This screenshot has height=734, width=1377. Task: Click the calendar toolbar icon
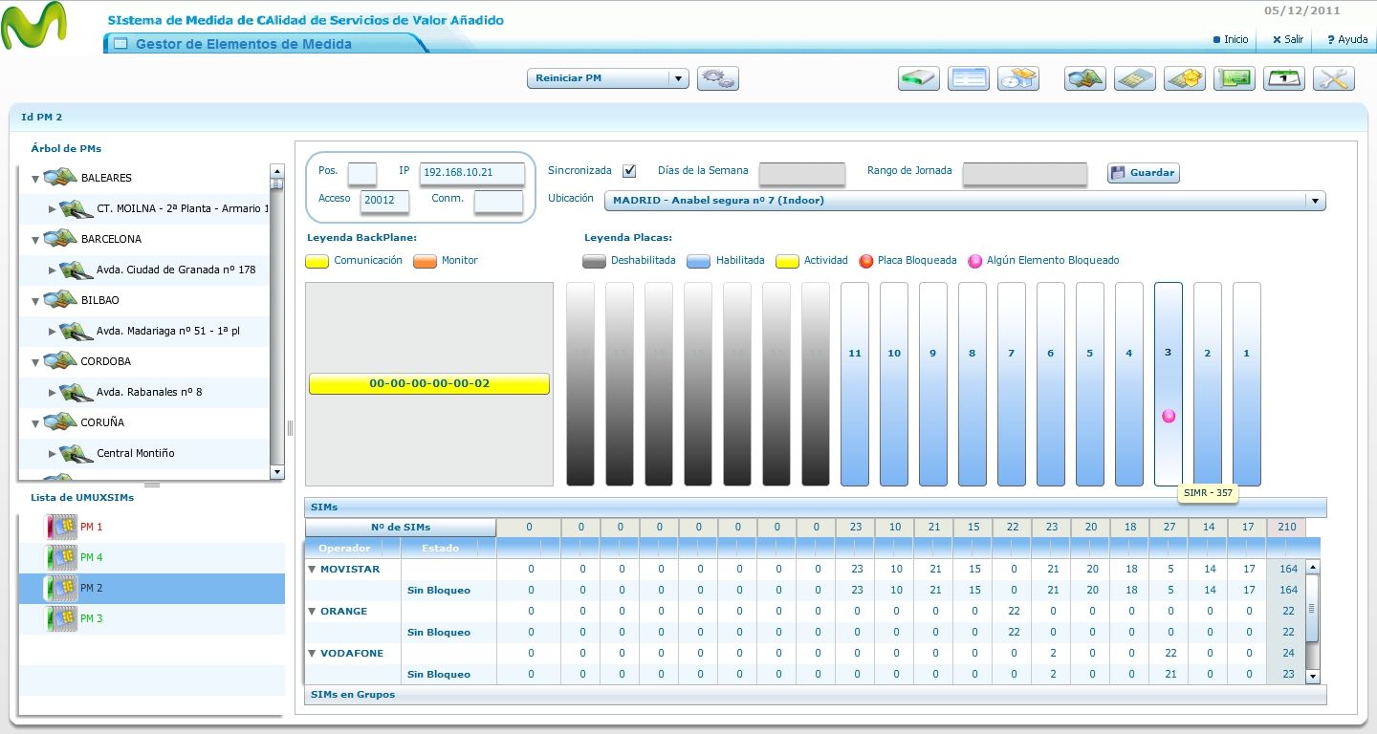click(x=1284, y=78)
